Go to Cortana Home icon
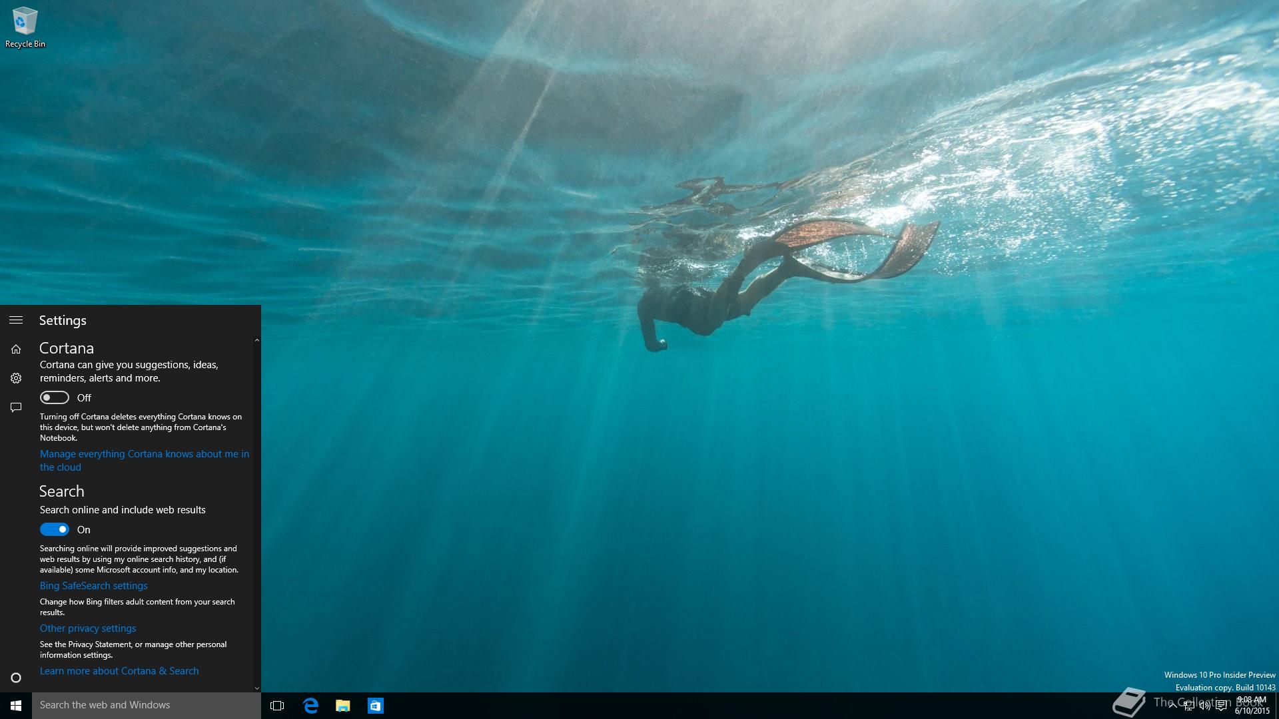1279x719 pixels. point(16,349)
